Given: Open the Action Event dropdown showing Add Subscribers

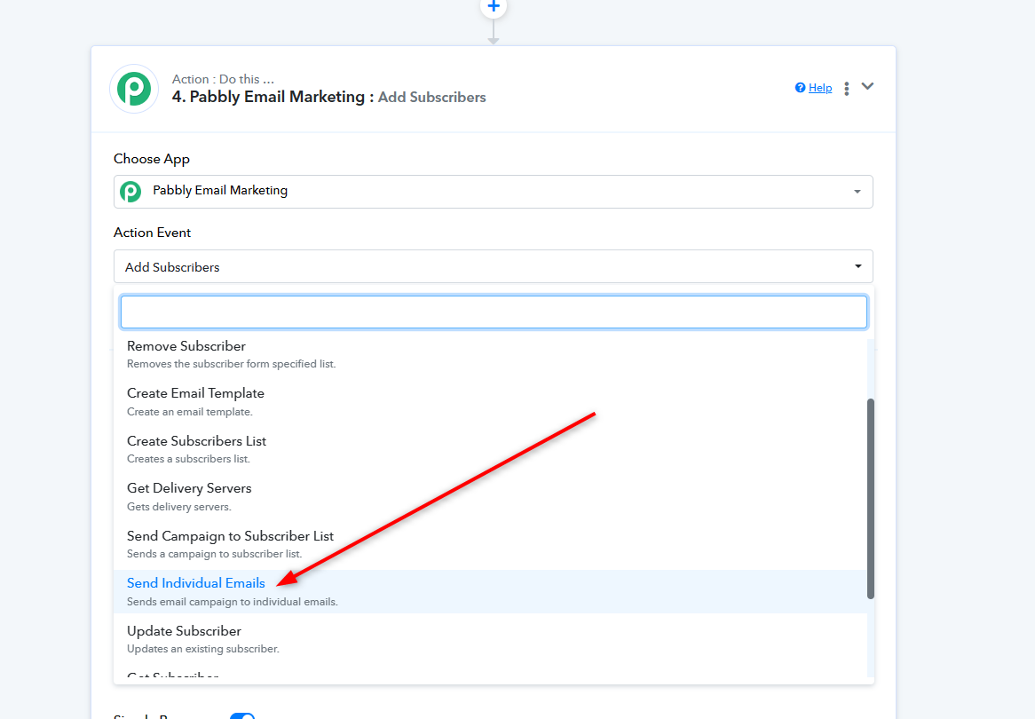Looking at the screenshot, I should [493, 266].
